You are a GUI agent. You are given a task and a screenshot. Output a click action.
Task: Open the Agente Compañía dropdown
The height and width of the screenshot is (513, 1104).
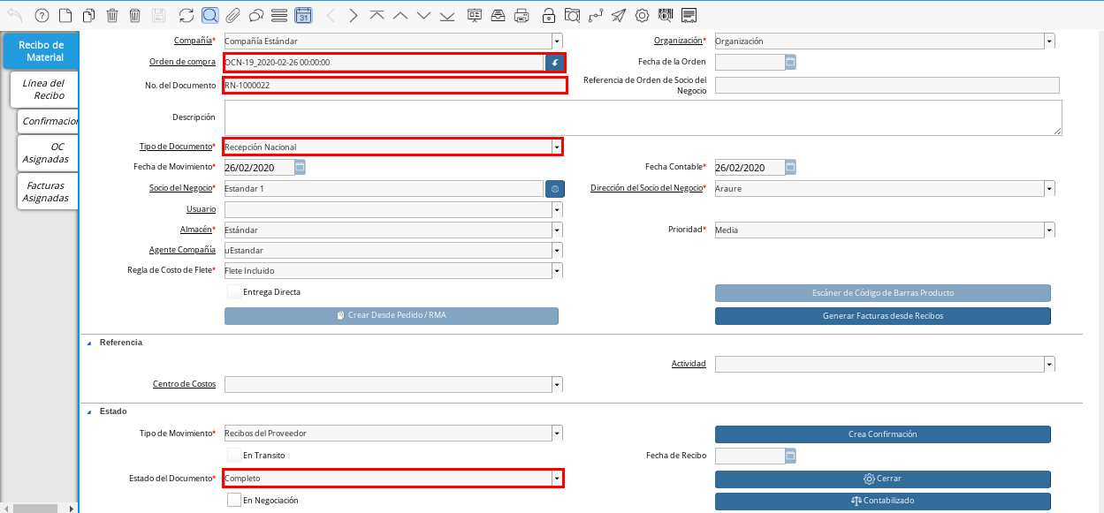click(557, 250)
